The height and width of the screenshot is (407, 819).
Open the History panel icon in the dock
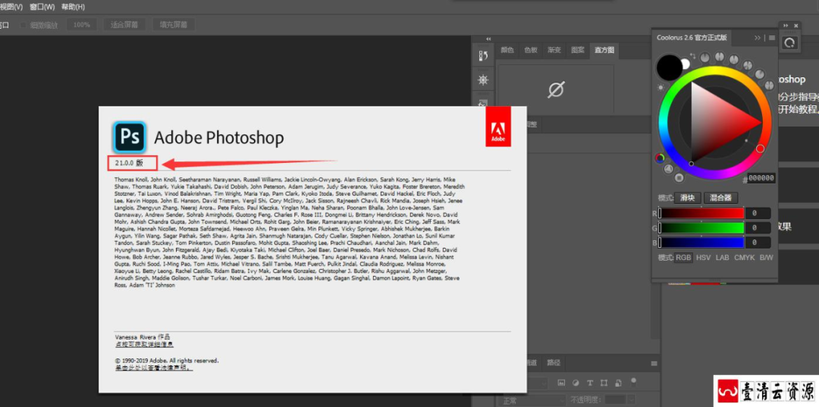pos(483,56)
